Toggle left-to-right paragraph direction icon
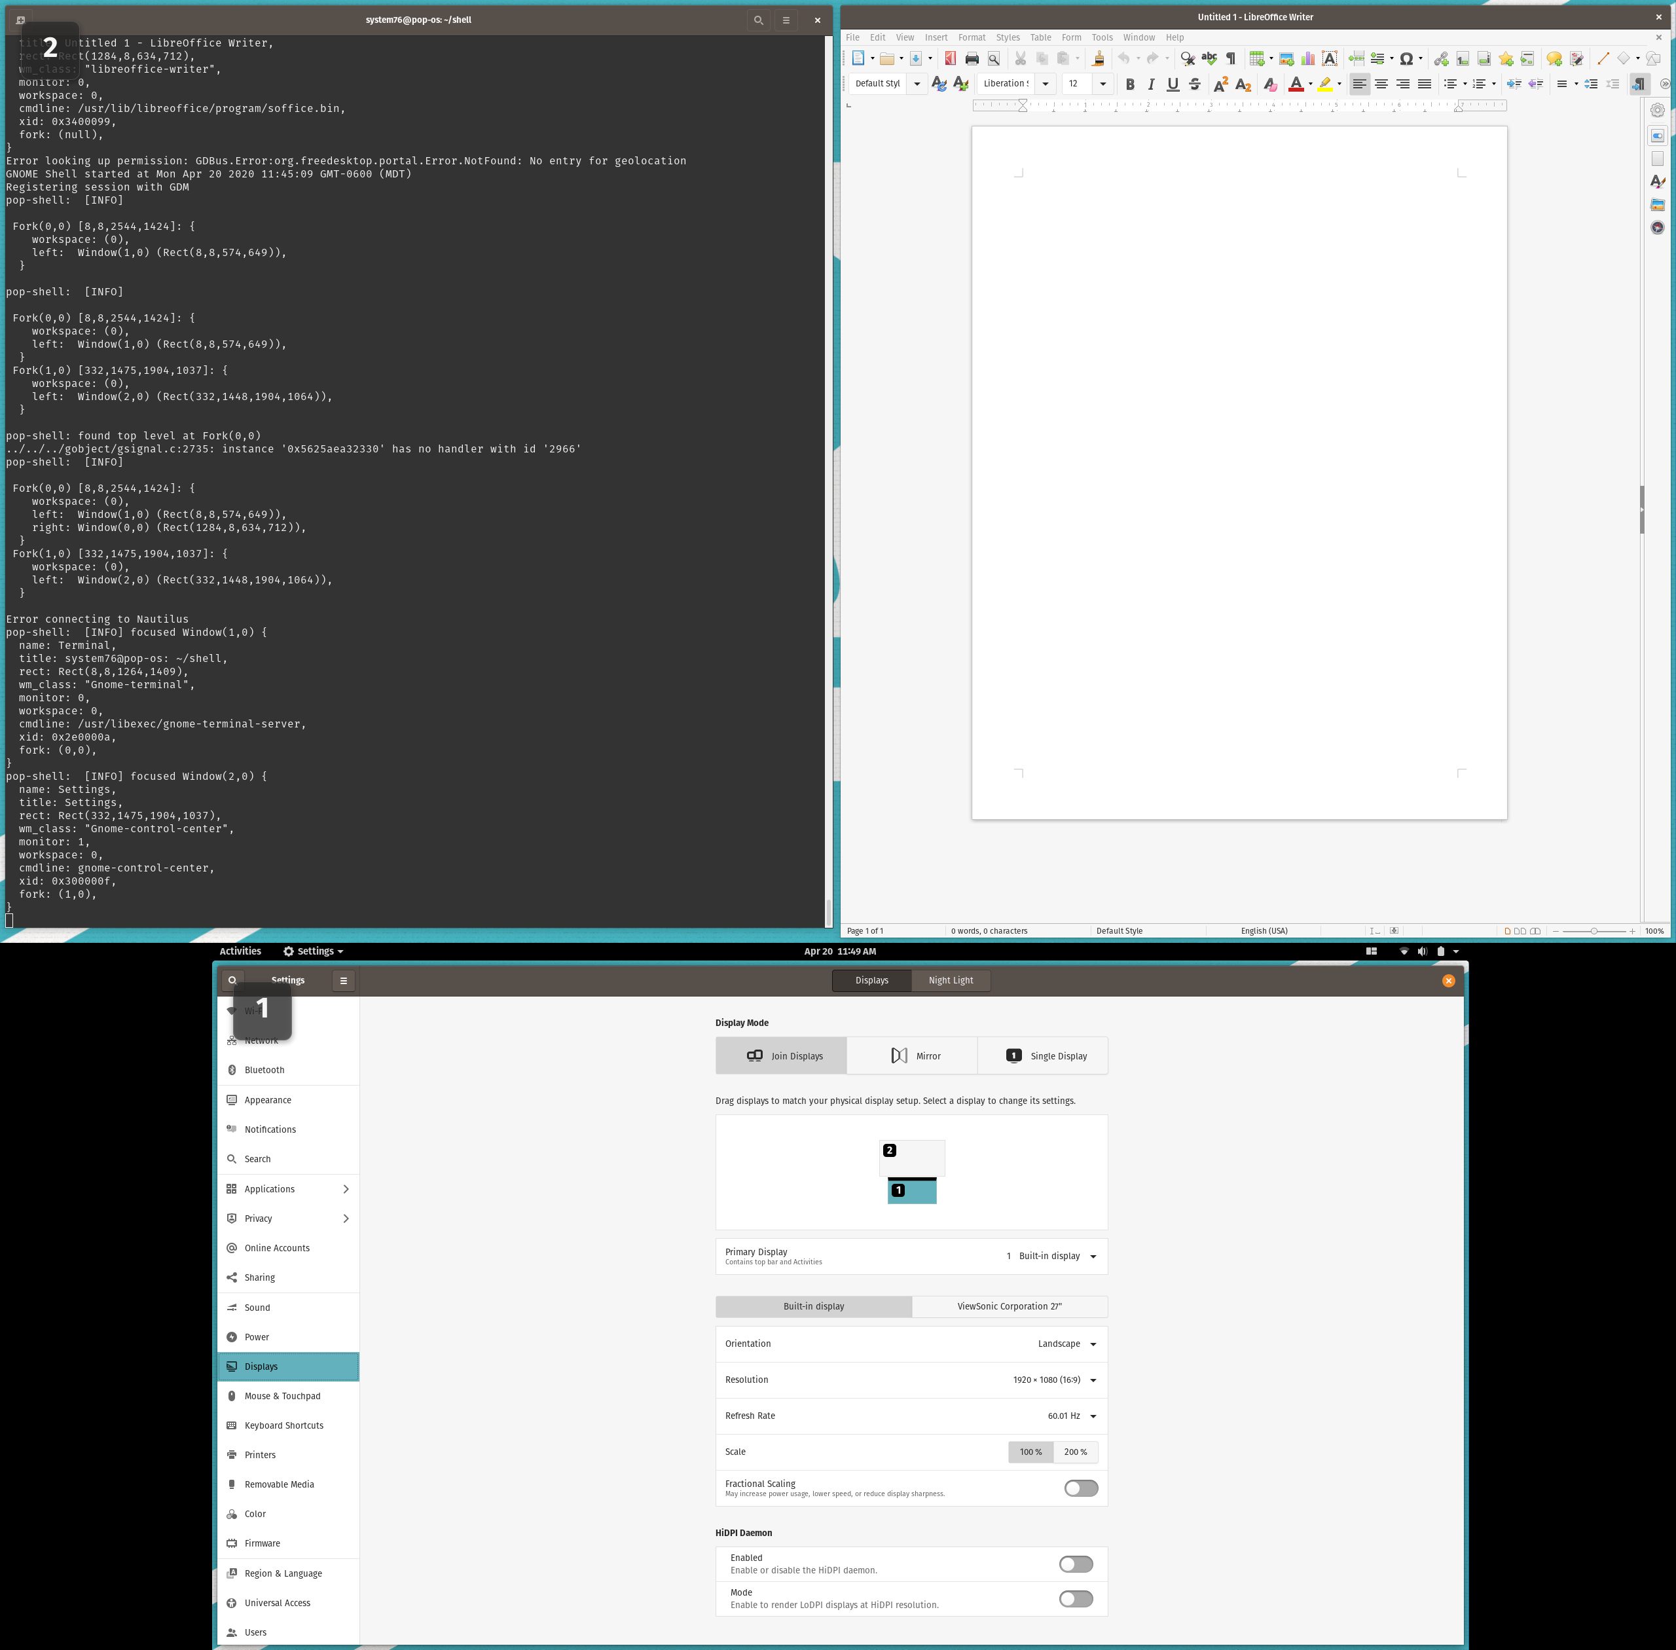1676x1650 pixels. point(1638,84)
